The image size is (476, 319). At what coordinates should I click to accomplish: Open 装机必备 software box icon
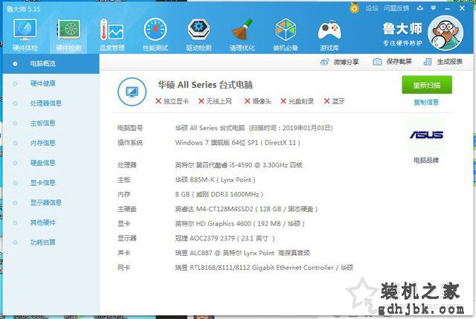coord(286,34)
